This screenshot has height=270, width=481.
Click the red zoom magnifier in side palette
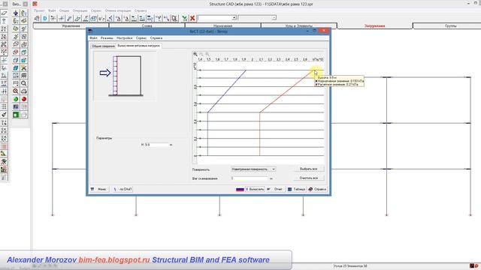point(16,91)
